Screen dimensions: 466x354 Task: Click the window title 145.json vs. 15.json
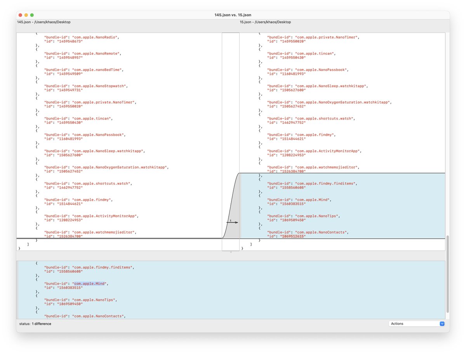[233, 15]
